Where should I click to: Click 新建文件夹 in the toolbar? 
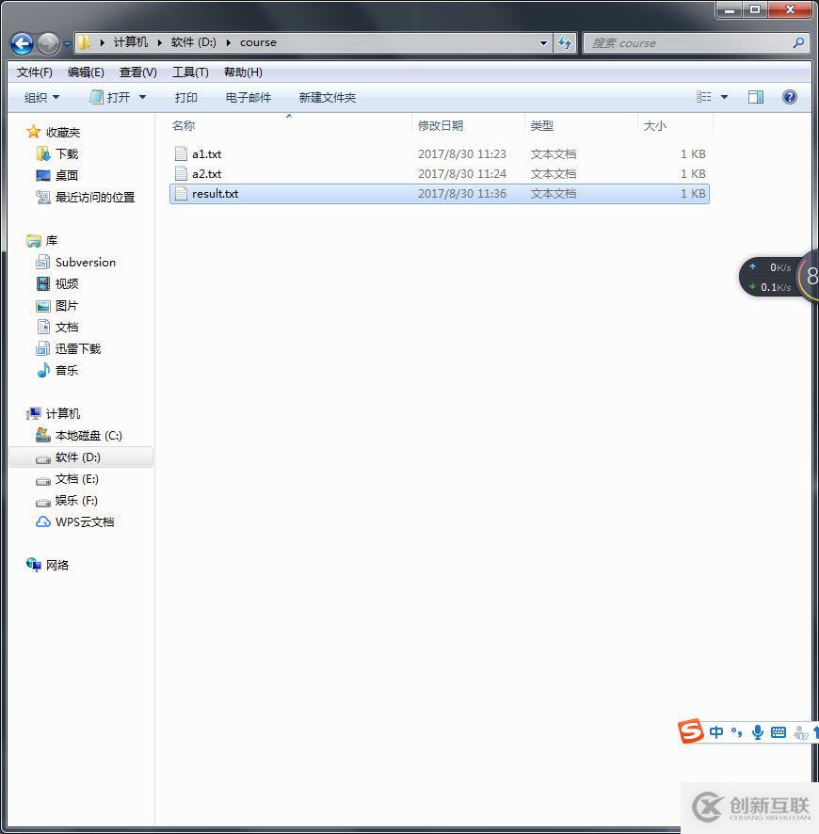click(x=327, y=97)
